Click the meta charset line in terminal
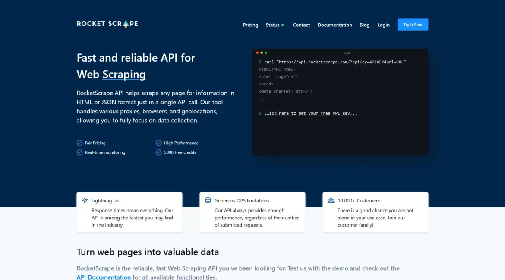Screen dimensions: 505x280 (x=286, y=91)
